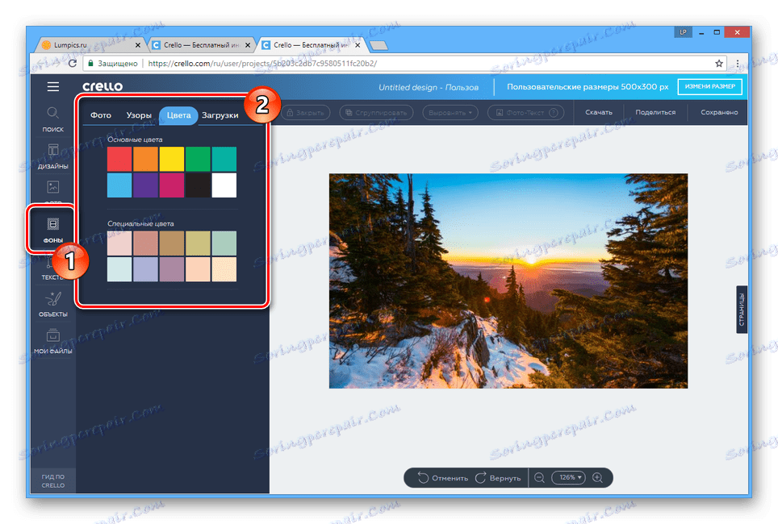Screen dimensions: 778x524
Task: Select the sunset forest image on canvas
Action: click(x=508, y=281)
